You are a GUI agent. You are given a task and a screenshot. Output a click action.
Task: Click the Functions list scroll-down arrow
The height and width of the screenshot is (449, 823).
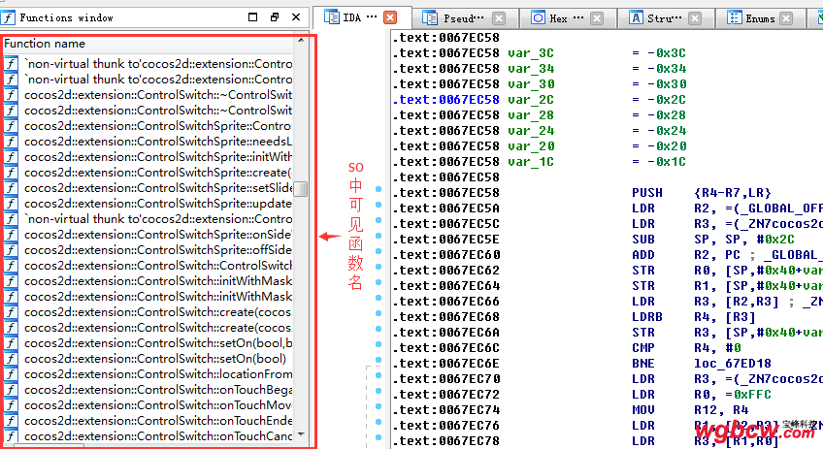tap(301, 434)
